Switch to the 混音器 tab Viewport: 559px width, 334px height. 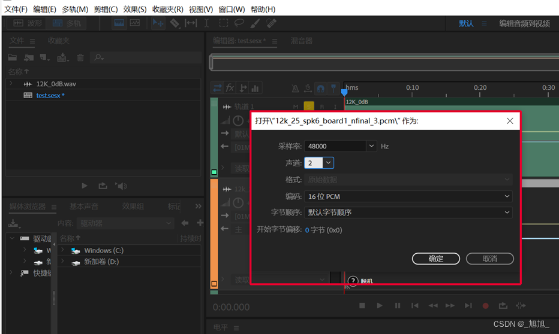pyautogui.click(x=301, y=41)
